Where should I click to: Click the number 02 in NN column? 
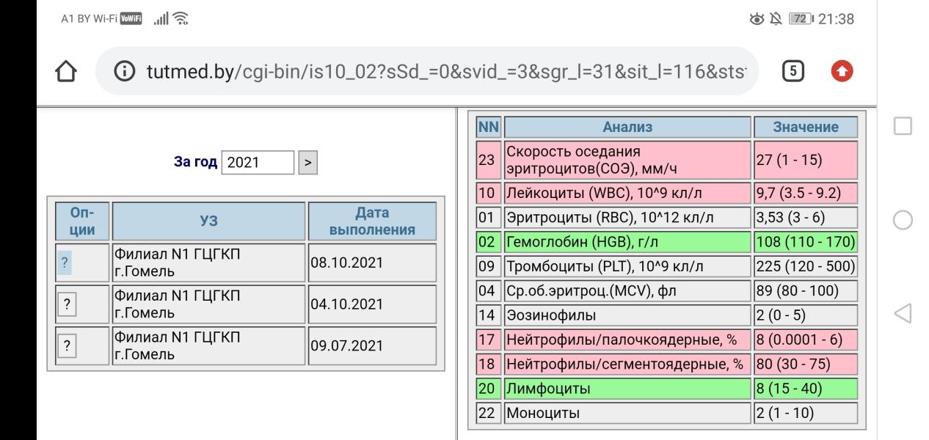tap(489, 242)
